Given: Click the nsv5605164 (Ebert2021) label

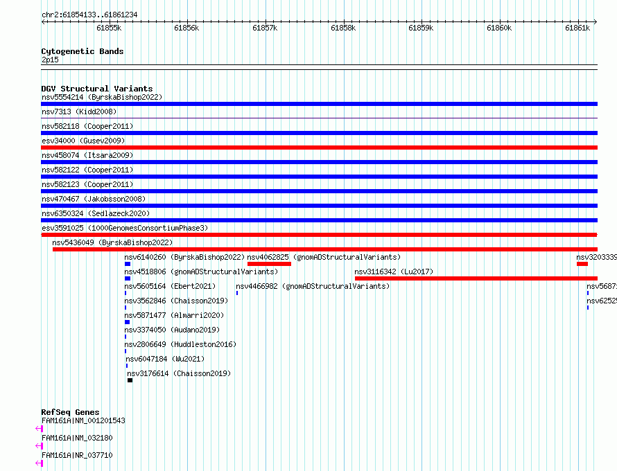Looking at the screenshot, I should (x=170, y=286).
